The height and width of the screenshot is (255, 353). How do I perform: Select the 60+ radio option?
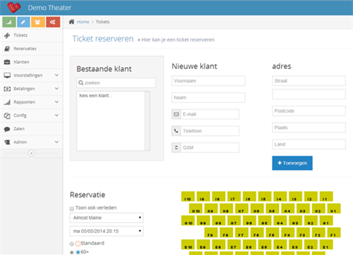[x=72, y=252]
